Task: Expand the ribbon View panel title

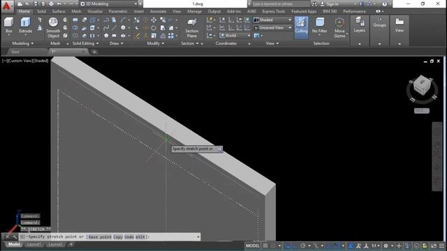Action: pyautogui.click(x=272, y=43)
